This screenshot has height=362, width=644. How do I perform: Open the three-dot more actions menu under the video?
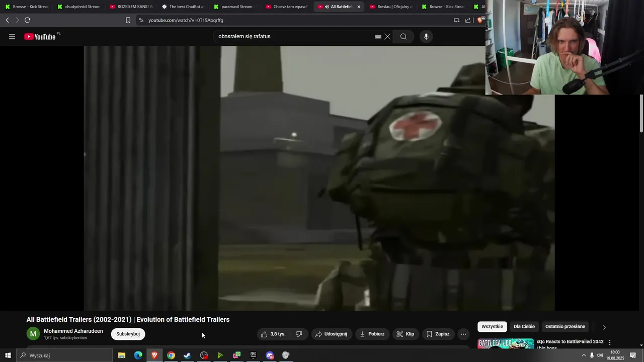[463, 334]
